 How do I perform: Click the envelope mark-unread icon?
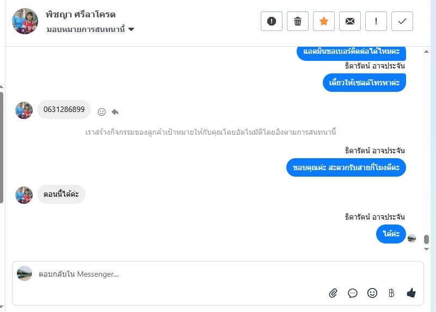click(x=350, y=21)
